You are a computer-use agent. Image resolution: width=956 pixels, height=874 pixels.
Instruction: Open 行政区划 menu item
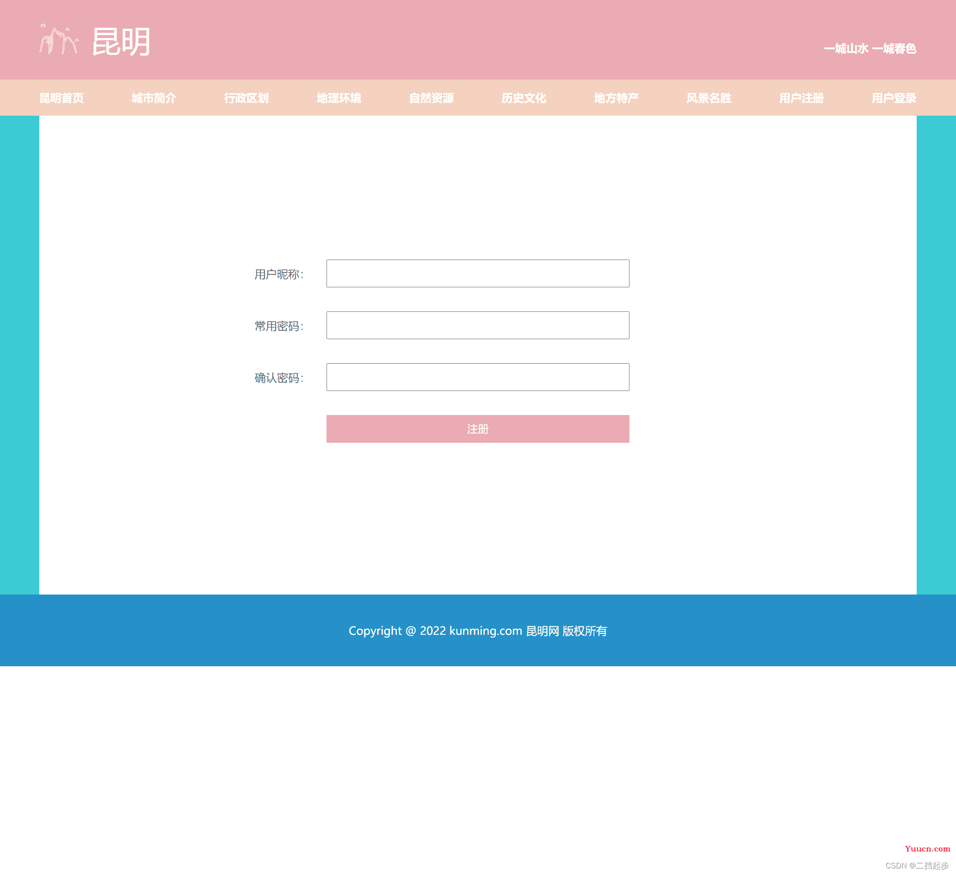tap(246, 98)
